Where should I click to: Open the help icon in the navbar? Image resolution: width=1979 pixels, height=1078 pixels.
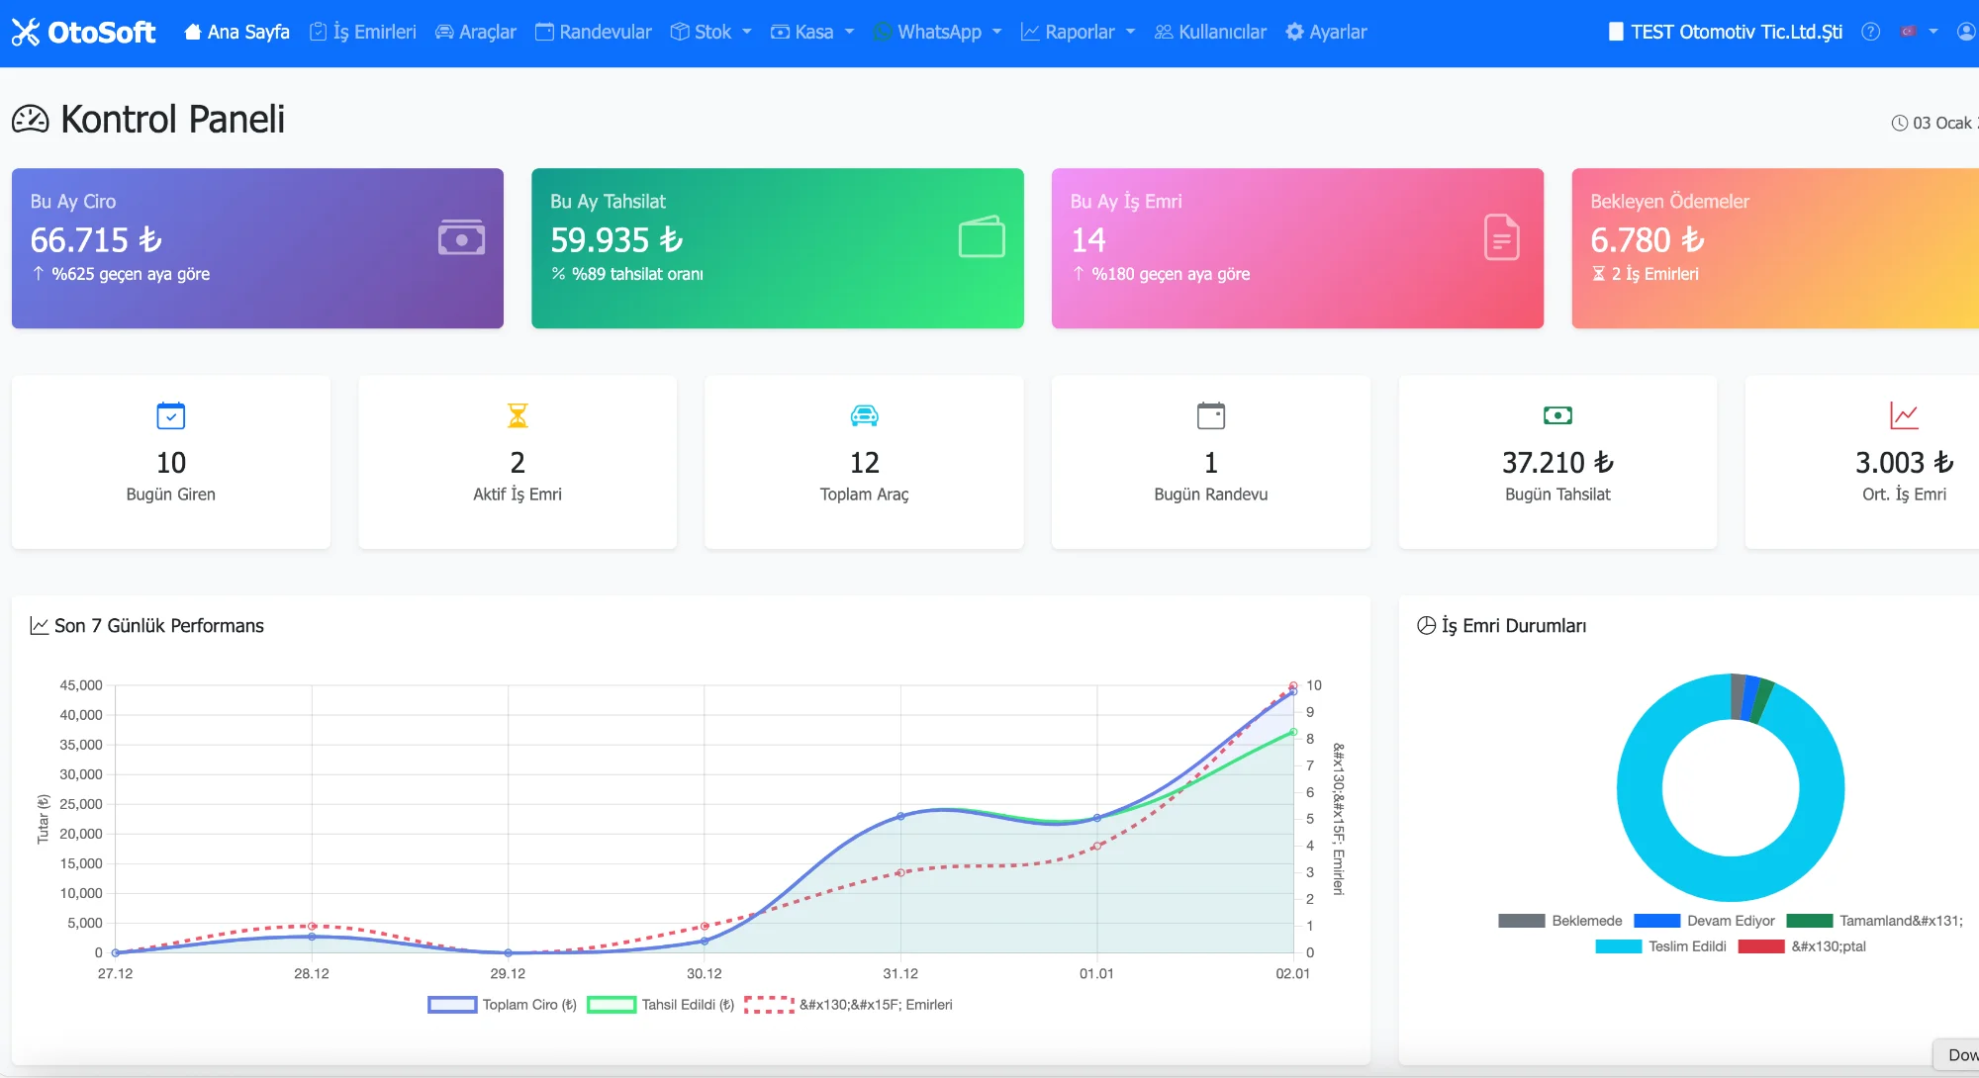(x=1869, y=32)
